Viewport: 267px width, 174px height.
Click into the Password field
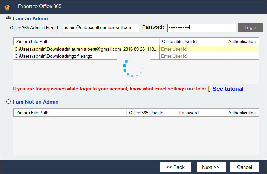[201, 28]
